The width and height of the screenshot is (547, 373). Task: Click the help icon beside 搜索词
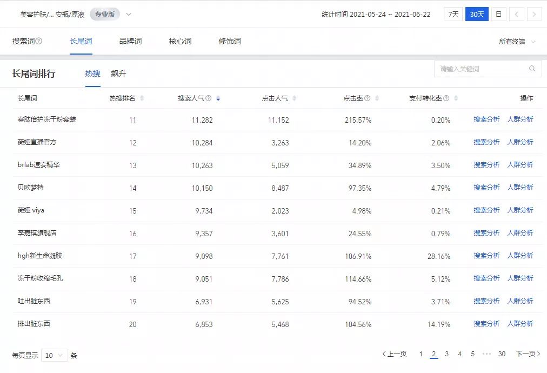[x=38, y=41]
